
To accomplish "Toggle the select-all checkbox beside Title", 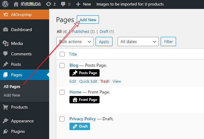I will [x=62, y=54].
